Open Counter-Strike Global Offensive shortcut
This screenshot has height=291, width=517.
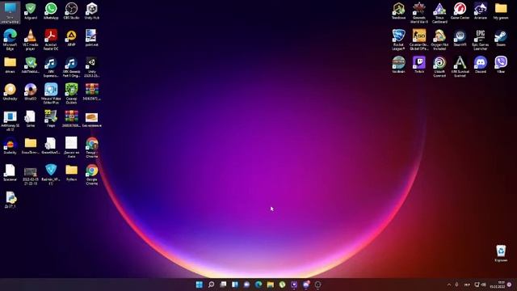(x=419, y=40)
